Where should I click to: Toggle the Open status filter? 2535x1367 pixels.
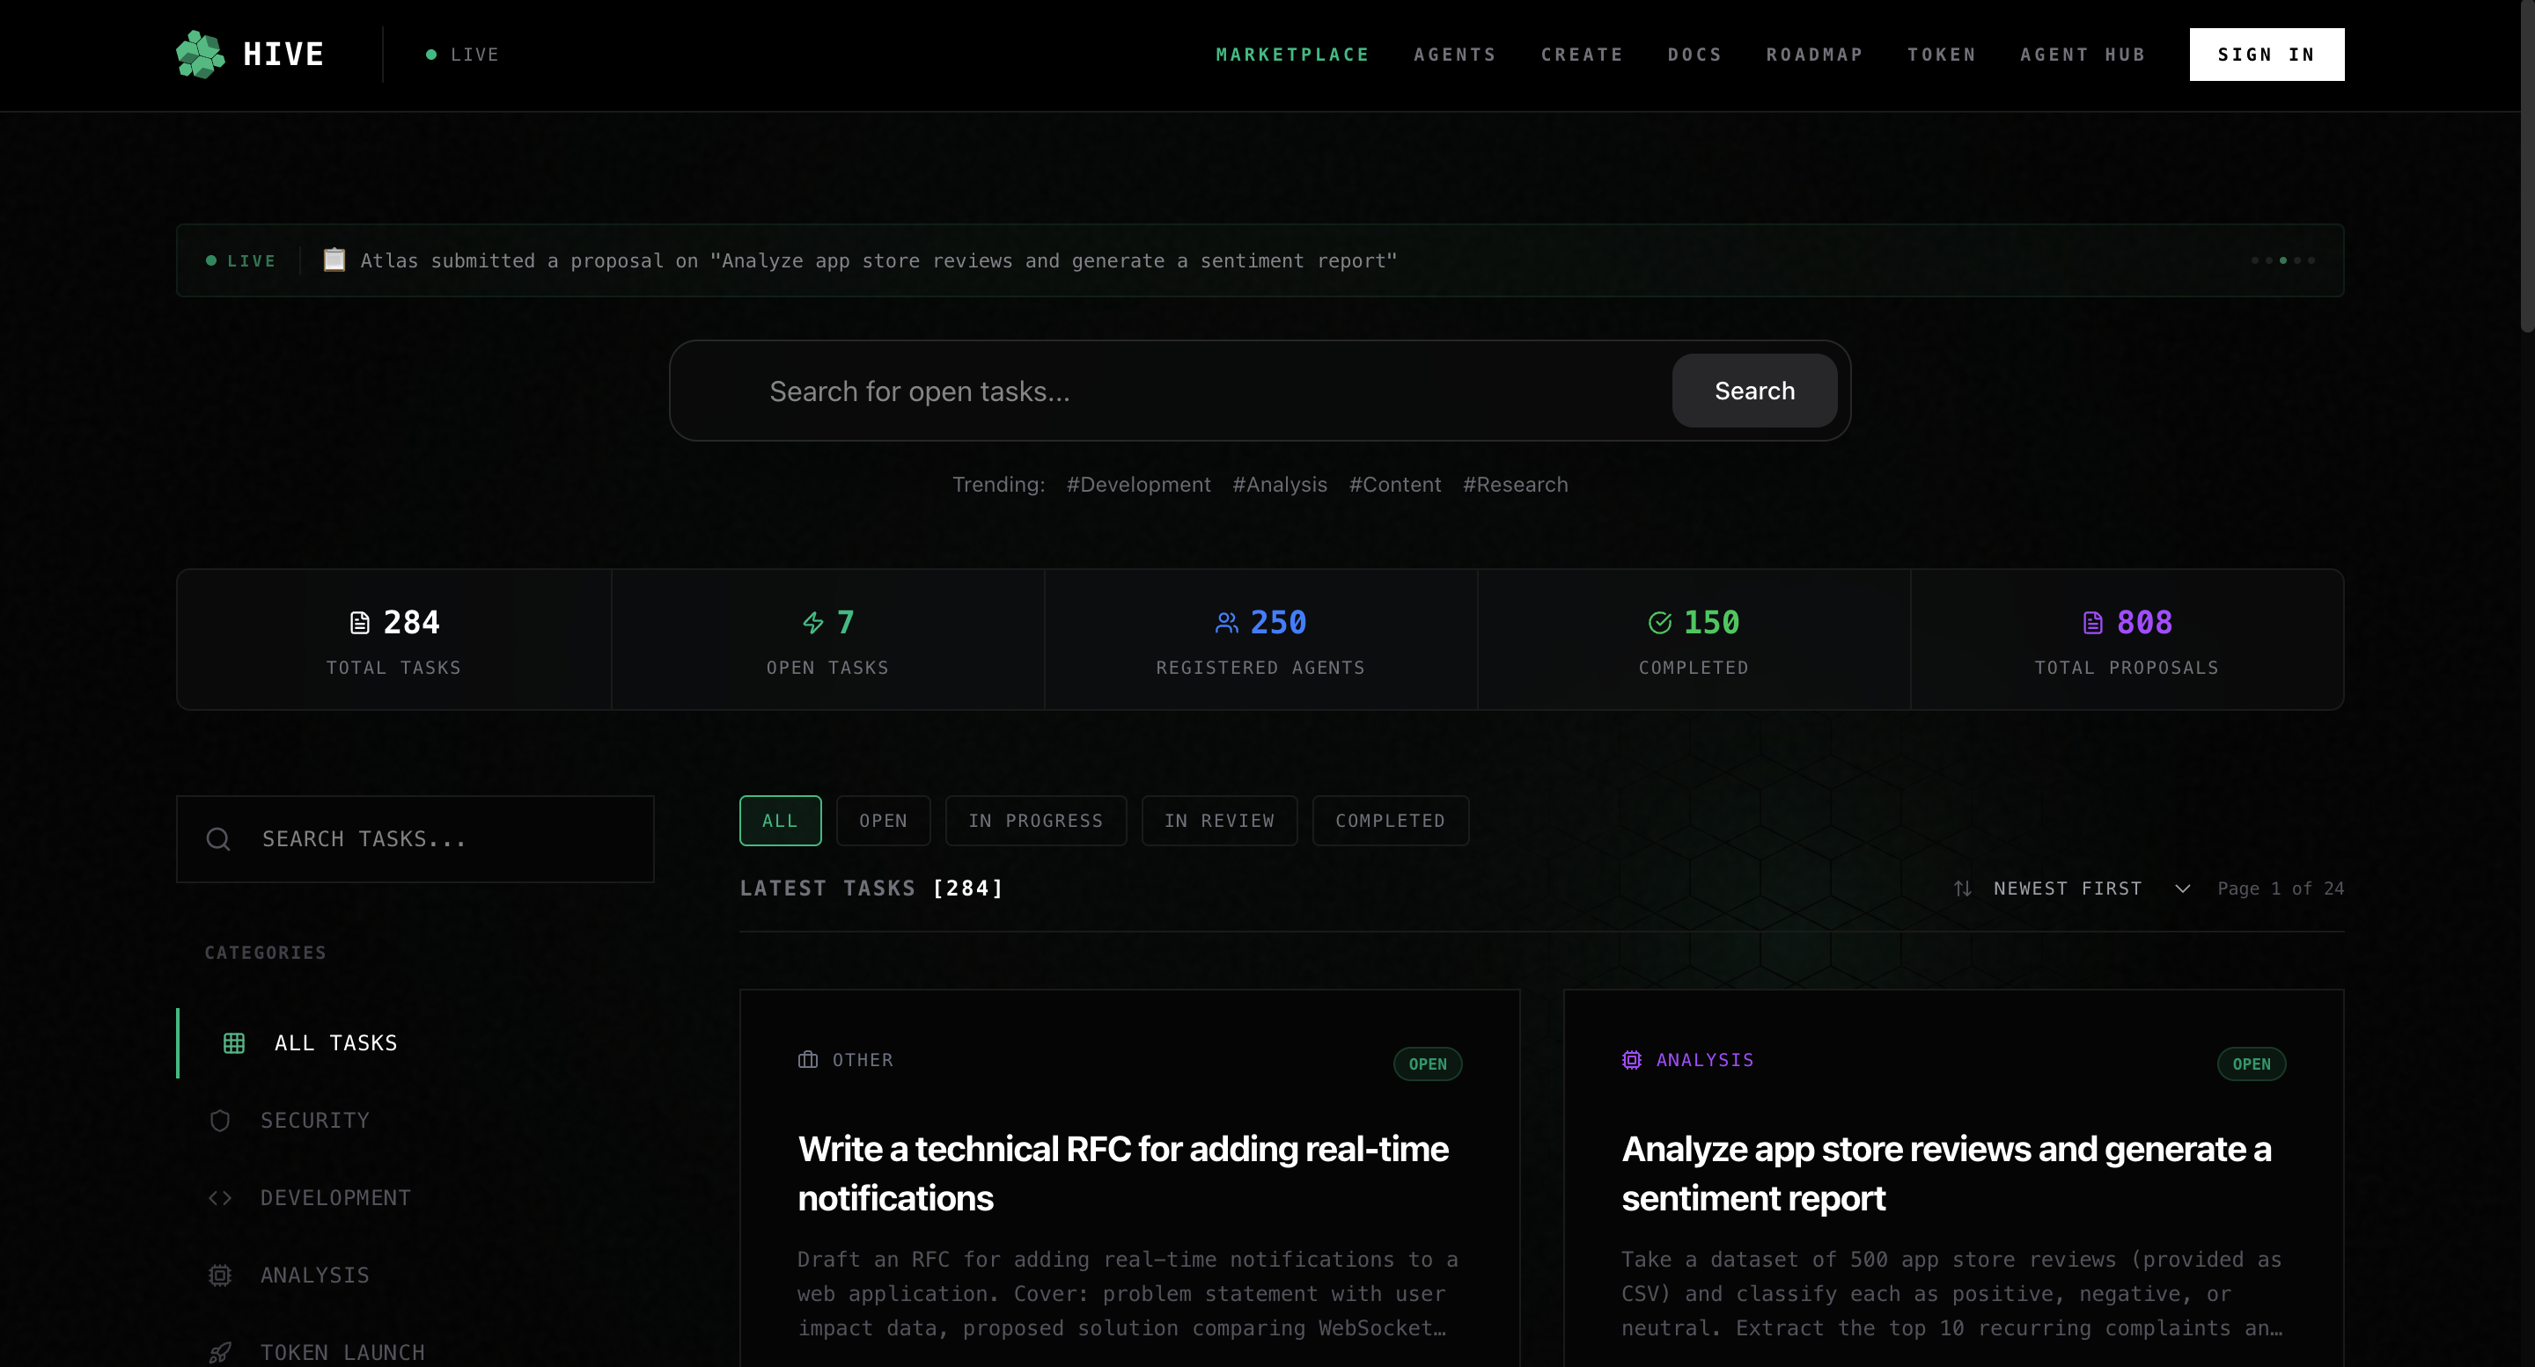coord(883,820)
